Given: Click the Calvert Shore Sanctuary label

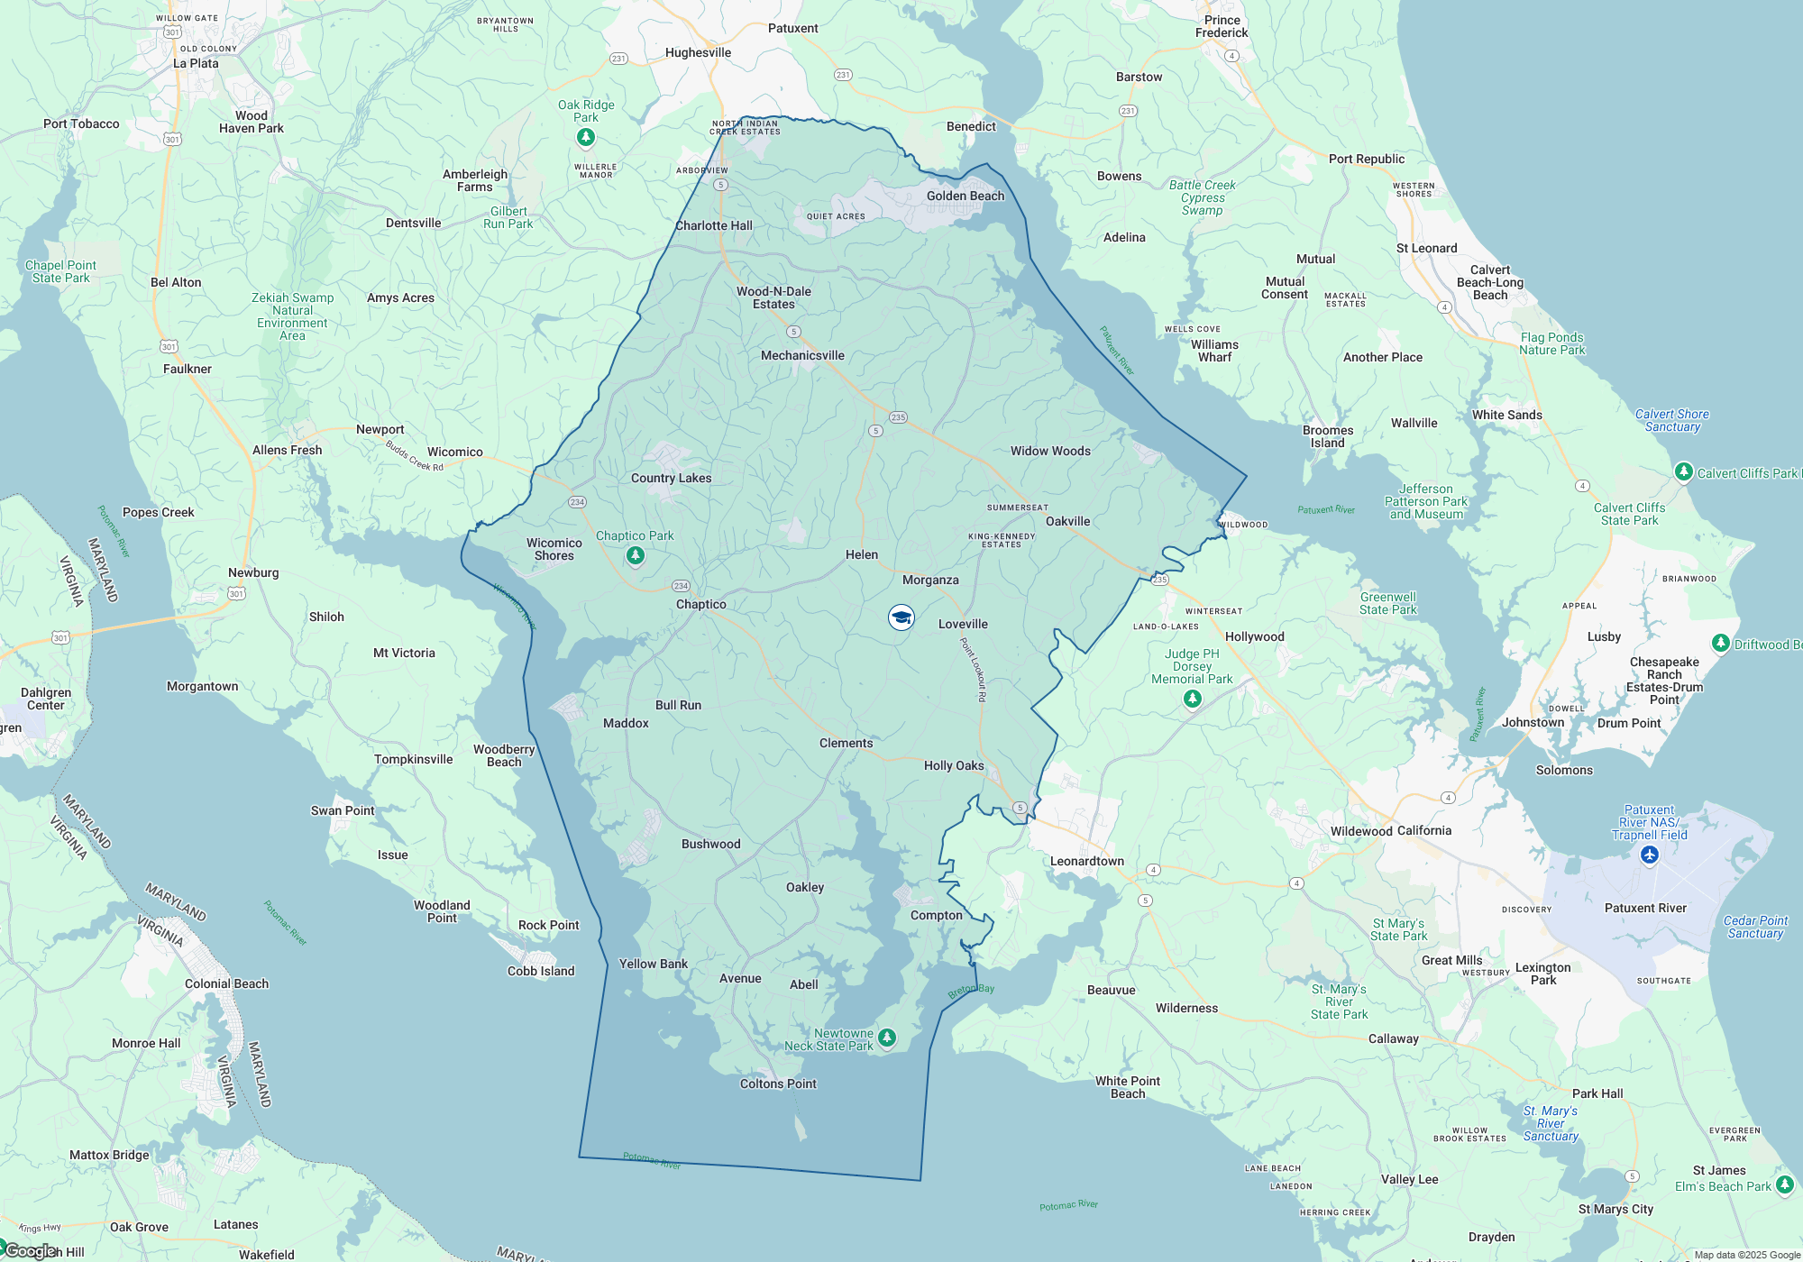Looking at the screenshot, I should coord(1671,420).
